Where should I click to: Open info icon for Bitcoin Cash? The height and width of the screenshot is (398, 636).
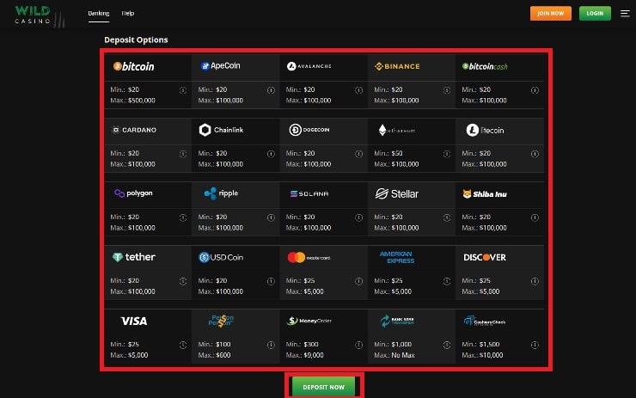pos(535,90)
